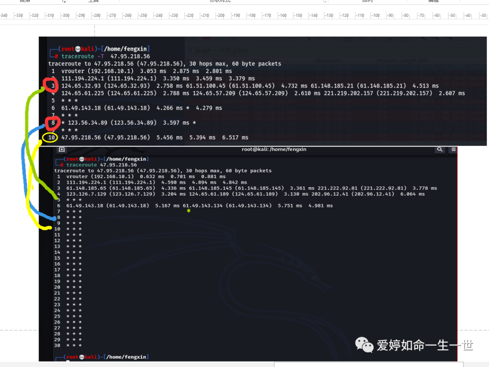489x367 pixels.
Task: Click the hop 20 row of asterisks in the lower terminal
Action: 68,287
